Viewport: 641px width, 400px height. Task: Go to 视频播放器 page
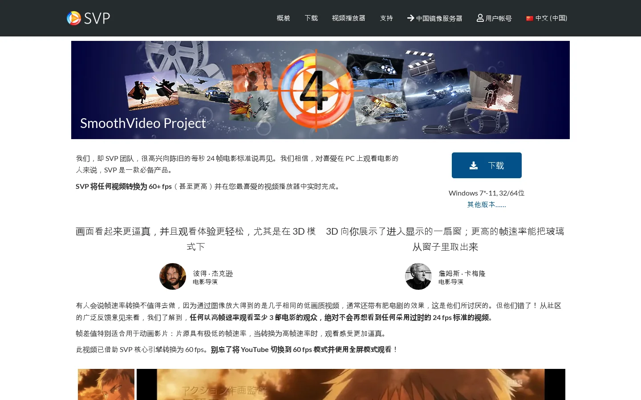349,18
